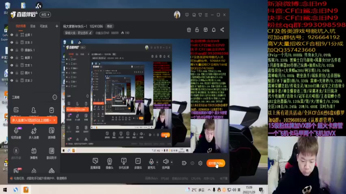Viewport: 346px width, 194px height.
Task: Toggle lock on 摄像头 1 source
Action: [x=17, y=50]
